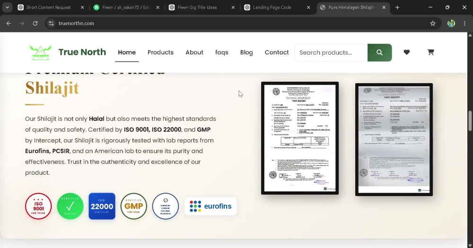Bookmark this page with the star

pos(433,23)
